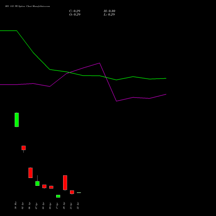Click the red candle for 21 Apr
Viewport: 216px width, 216px height.
tap(72, 192)
